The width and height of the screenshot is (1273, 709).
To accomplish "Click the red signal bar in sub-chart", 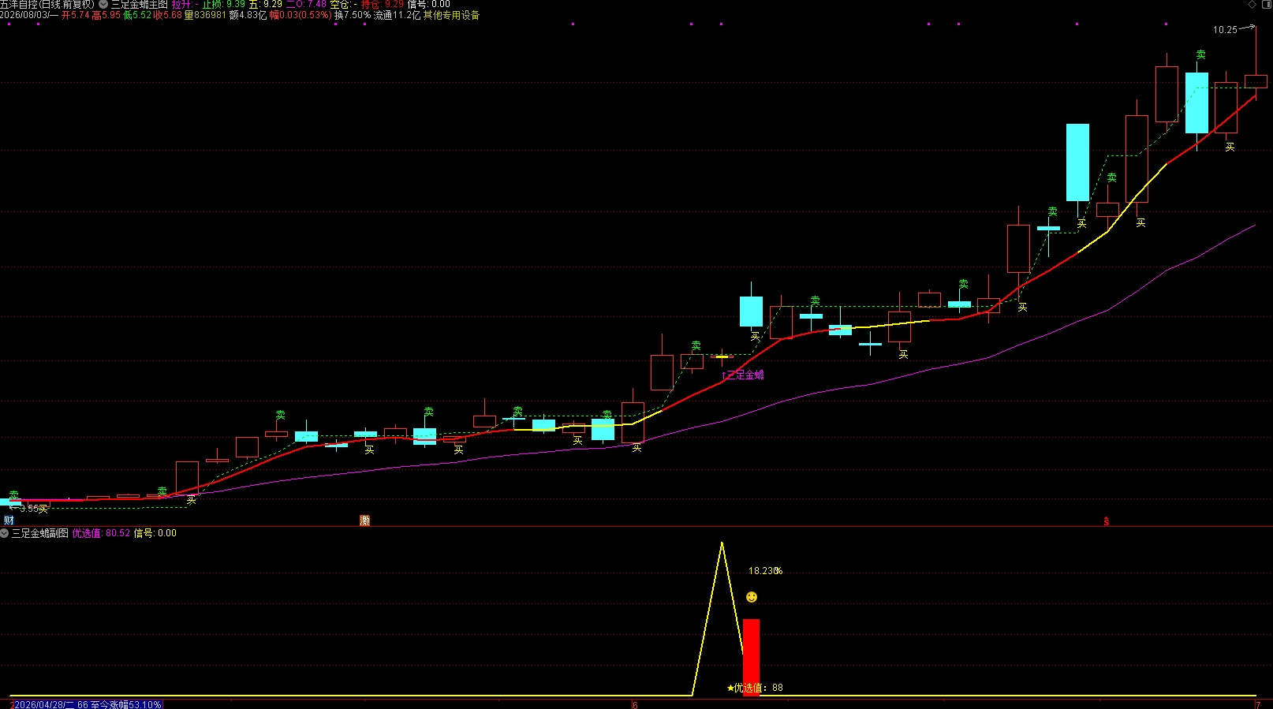I will click(751, 657).
